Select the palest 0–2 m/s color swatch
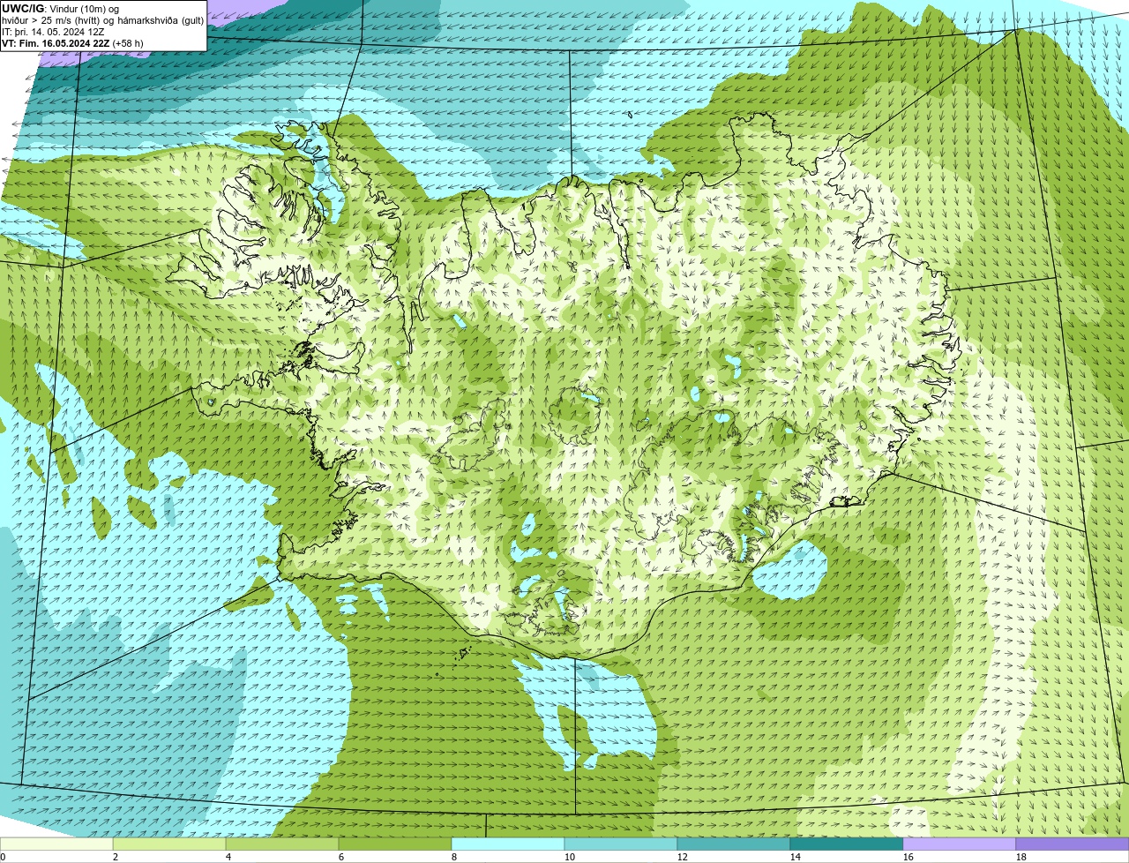Viewport: 1129px width, 863px height. click(x=56, y=844)
